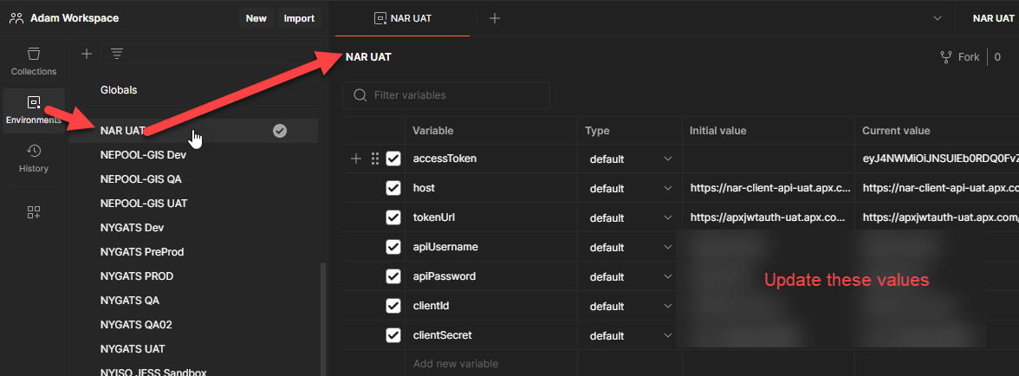Click the Fork icon button
This screenshot has height=376, width=1019.
pyautogui.click(x=960, y=57)
